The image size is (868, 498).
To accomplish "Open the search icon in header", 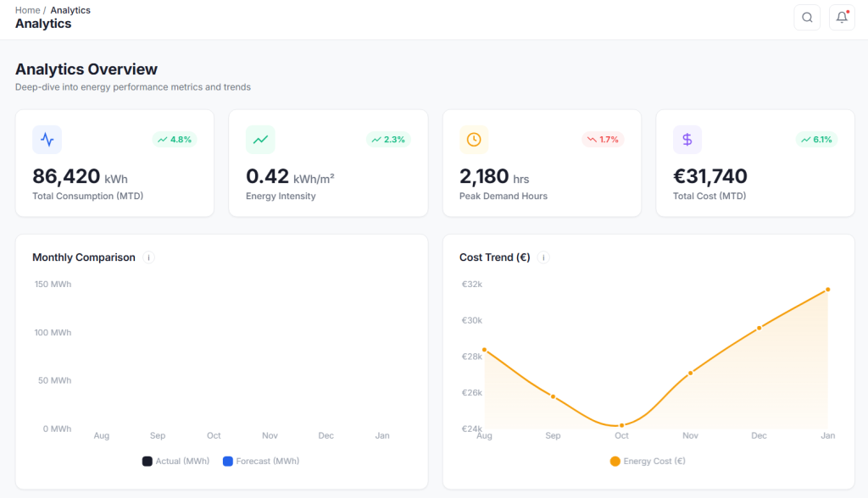I will [x=806, y=17].
